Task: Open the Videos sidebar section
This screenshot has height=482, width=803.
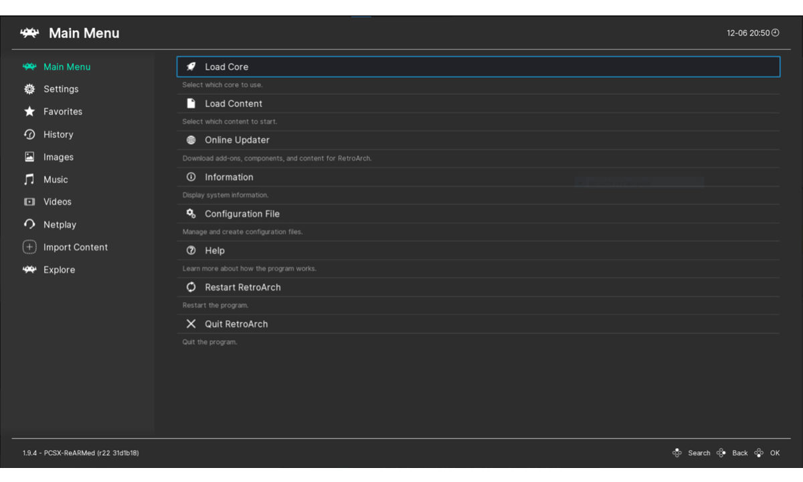Action: [x=57, y=202]
